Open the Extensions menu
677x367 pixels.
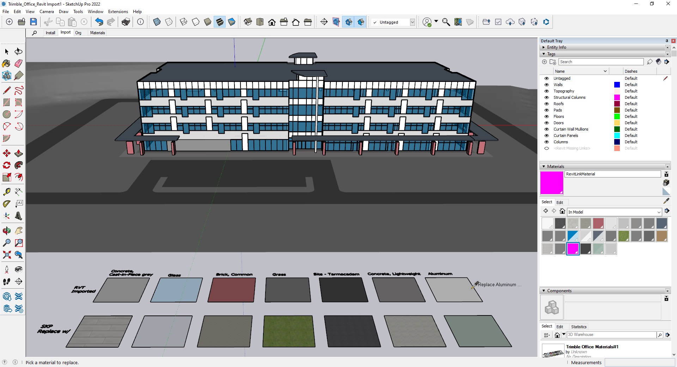click(x=118, y=12)
